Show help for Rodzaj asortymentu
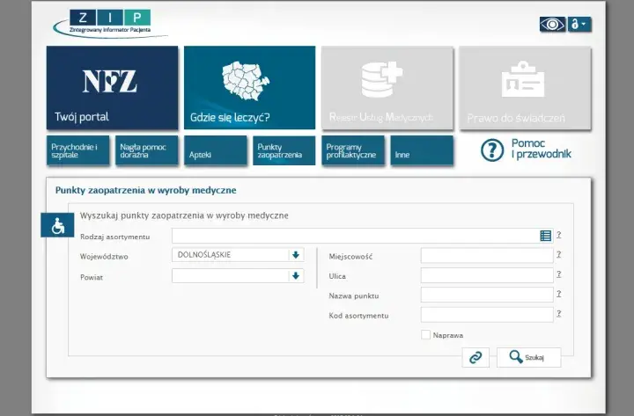This screenshot has width=634, height=416. 559,235
